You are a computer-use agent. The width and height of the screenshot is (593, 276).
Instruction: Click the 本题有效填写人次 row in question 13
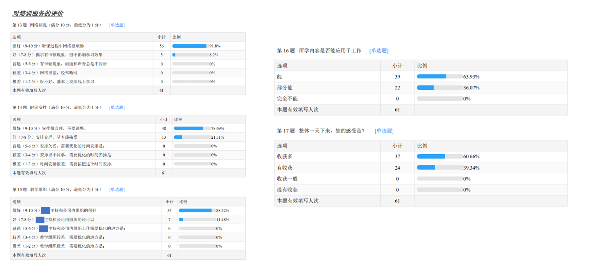(x=128, y=90)
